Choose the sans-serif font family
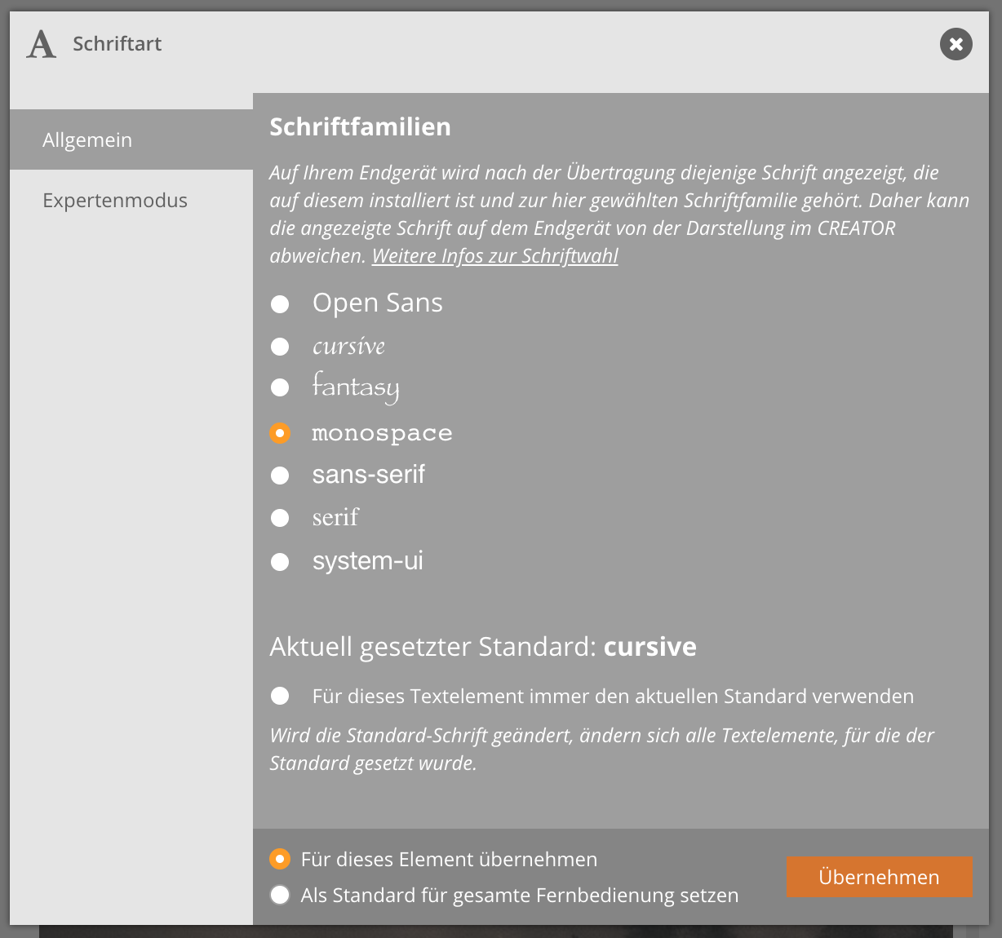 click(280, 476)
